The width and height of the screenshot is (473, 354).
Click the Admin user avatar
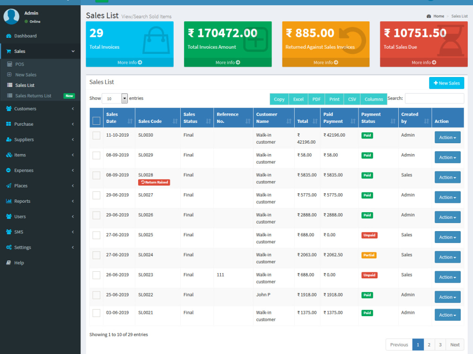coord(11,17)
